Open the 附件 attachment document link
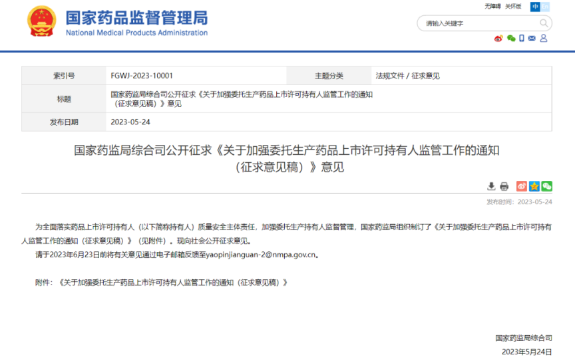This screenshot has height=359, width=575. point(173,283)
